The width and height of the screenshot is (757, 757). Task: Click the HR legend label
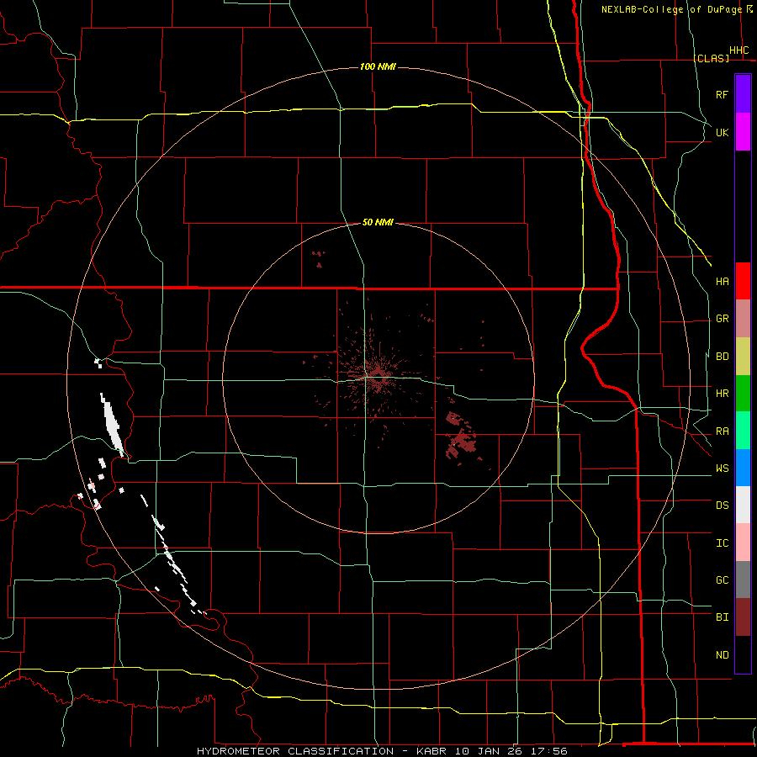point(722,394)
